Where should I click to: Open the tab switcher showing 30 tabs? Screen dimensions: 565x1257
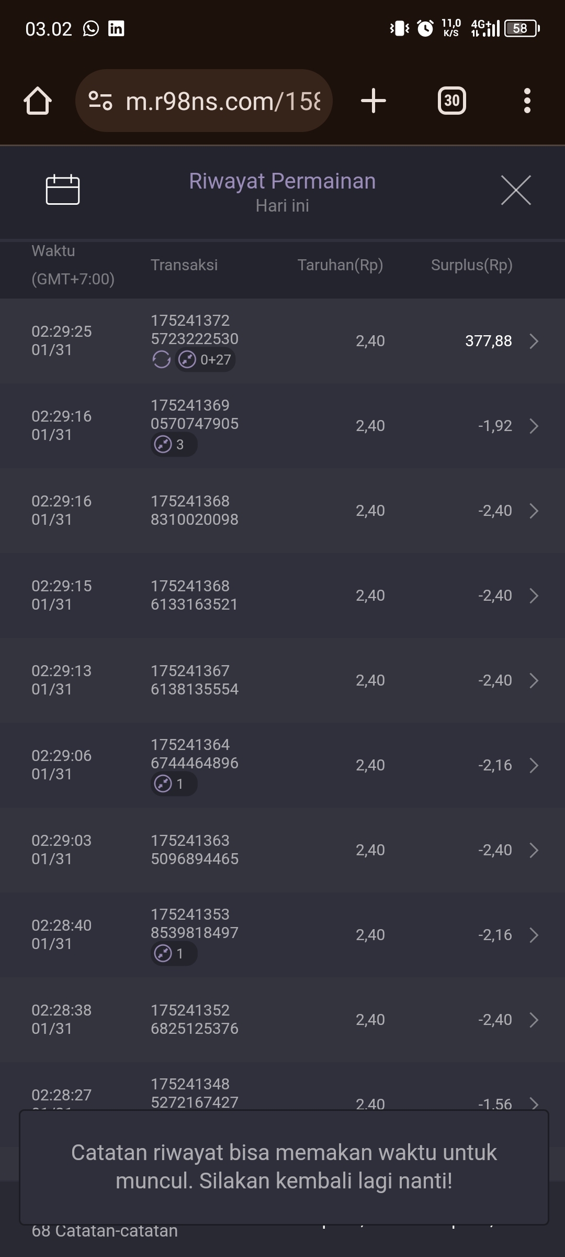coord(451,101)
